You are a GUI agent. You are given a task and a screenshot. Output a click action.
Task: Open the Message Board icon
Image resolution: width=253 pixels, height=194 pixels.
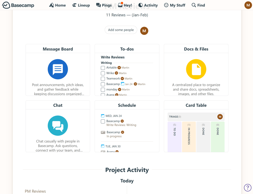click(x=58, y=69)
